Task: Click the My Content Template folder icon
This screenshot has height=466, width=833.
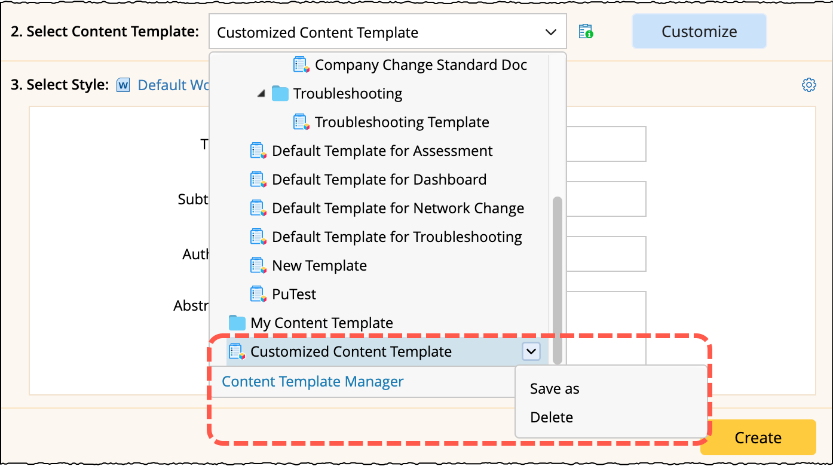Action: (237, 323)
